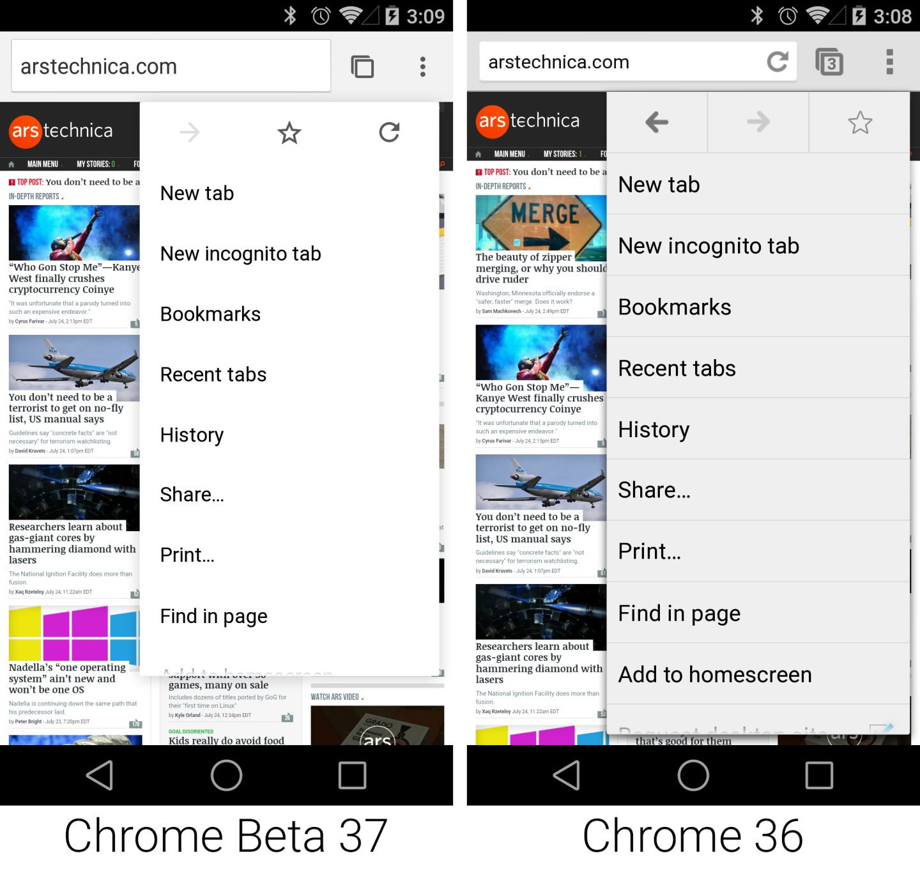The width and height of the screenshot is (920, 871).
Task: Tap the arstechnica.com address bar
Action: (x=171, y=65)
